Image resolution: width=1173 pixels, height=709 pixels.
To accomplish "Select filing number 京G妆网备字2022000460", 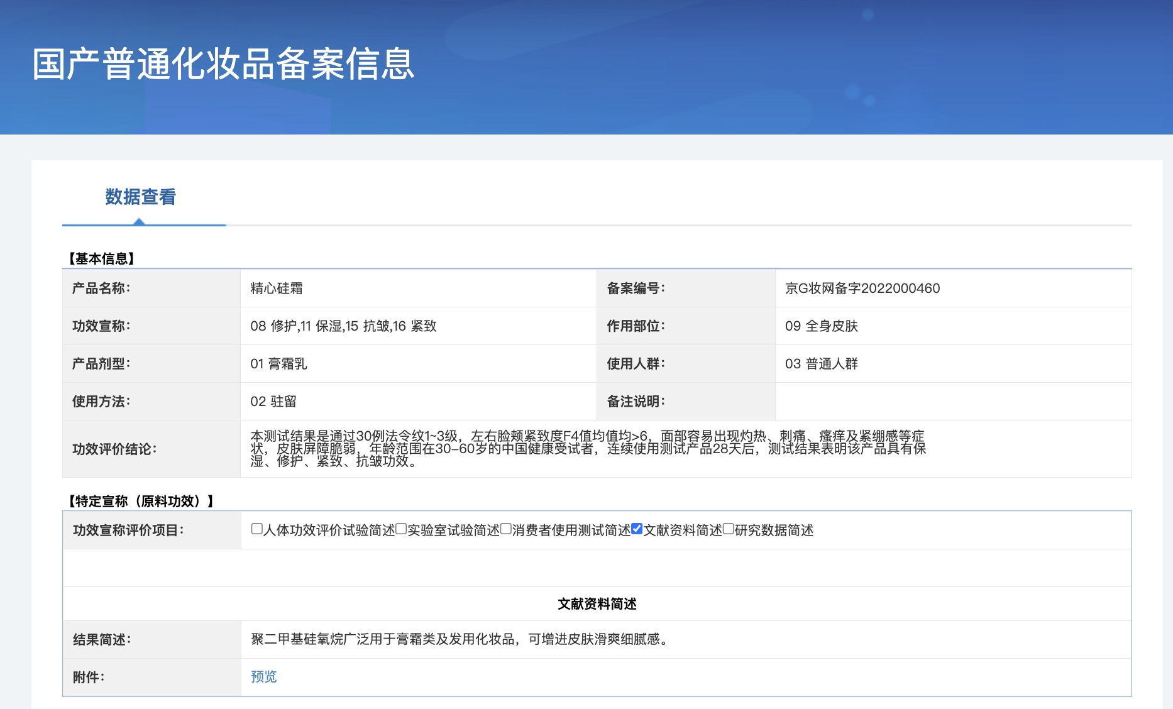I will pyautogui.click(x=862, y=289).
